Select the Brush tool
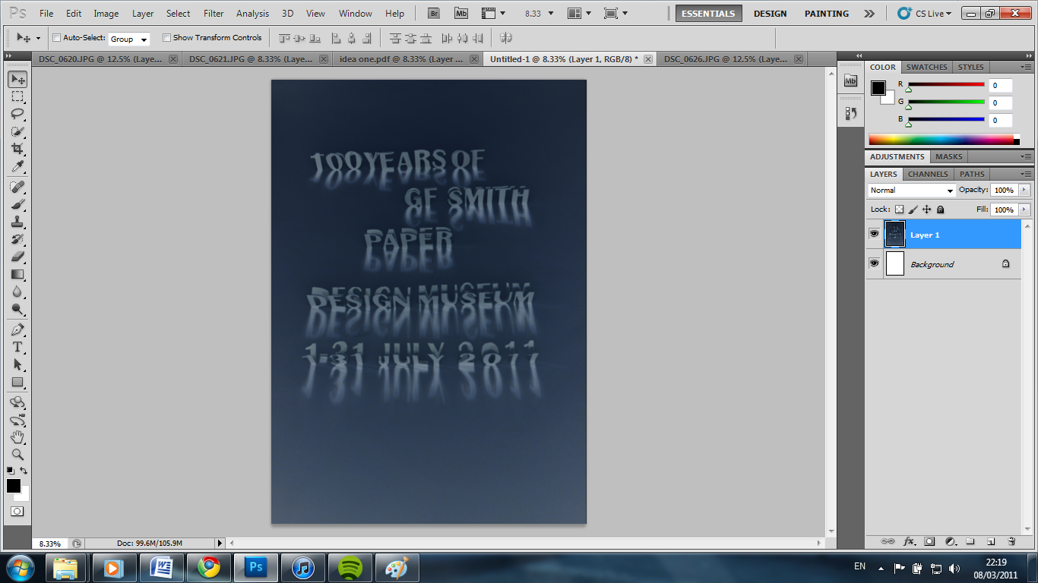Viewport: 1038px width, 583px height. [x=17, y=204]
